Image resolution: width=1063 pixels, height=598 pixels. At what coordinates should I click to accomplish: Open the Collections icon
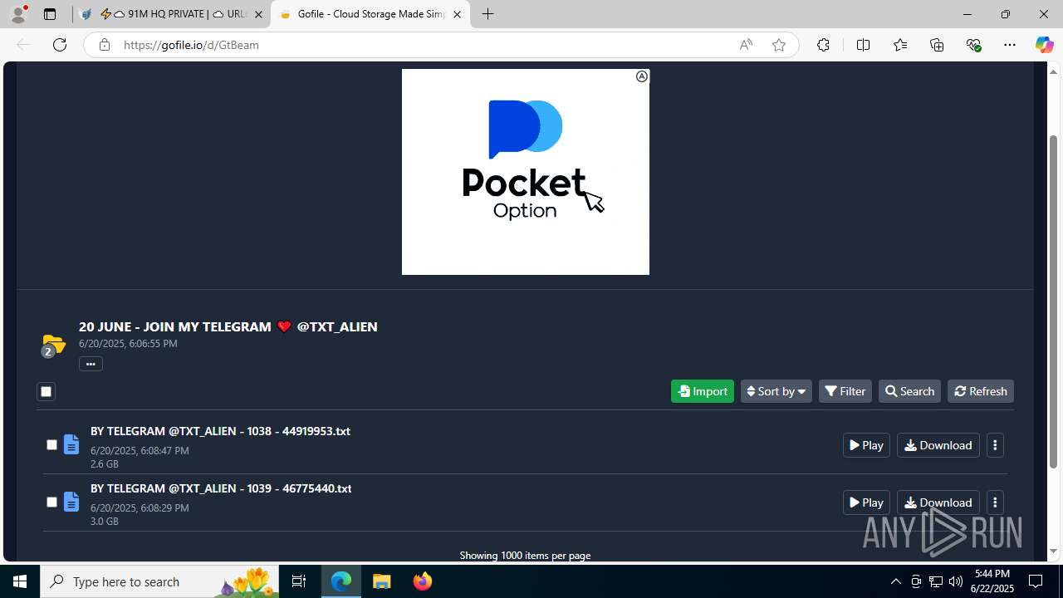tap(937, 45)
